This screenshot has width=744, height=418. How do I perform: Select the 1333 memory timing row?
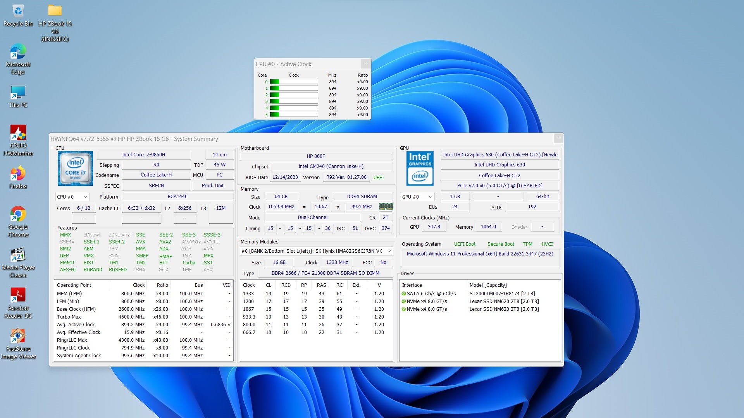(x=316, y=294)
